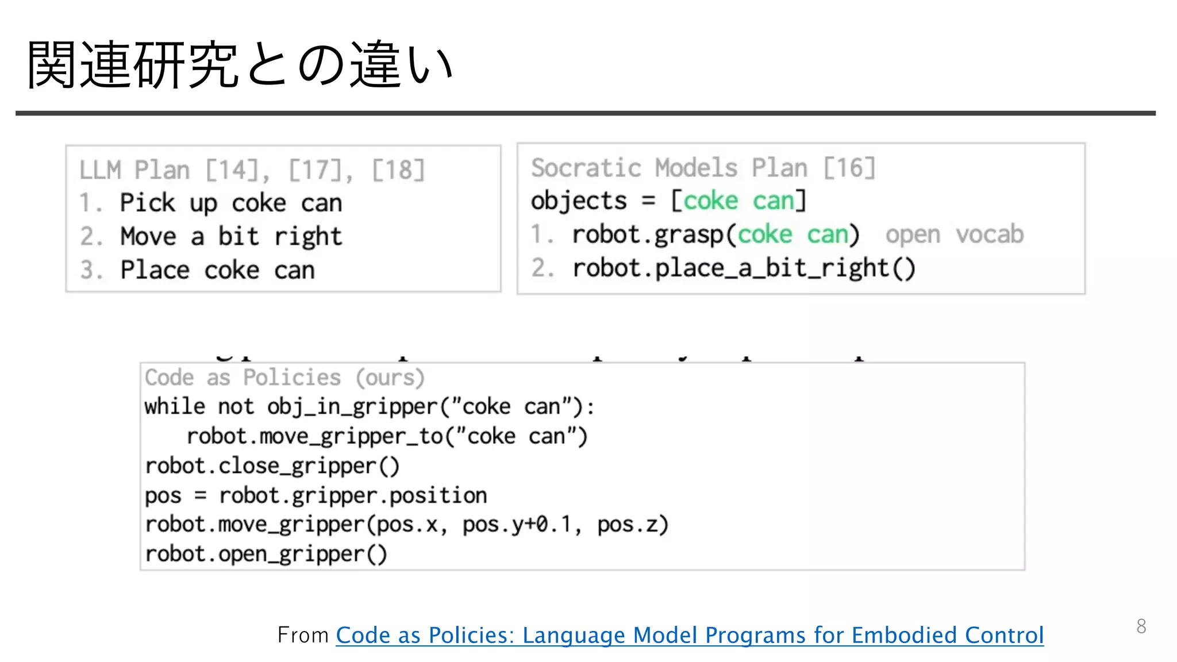Click the robot.grasp(coke can) line
This screenshot has height=662, width=1177.
point(716,234)
